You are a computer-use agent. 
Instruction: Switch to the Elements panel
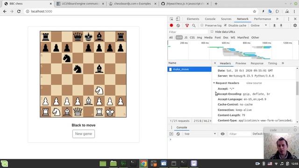click(x=193, y=19)
